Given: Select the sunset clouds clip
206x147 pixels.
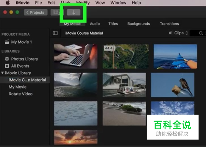Looking at the screenshot, I should click(x=76, y=137).
